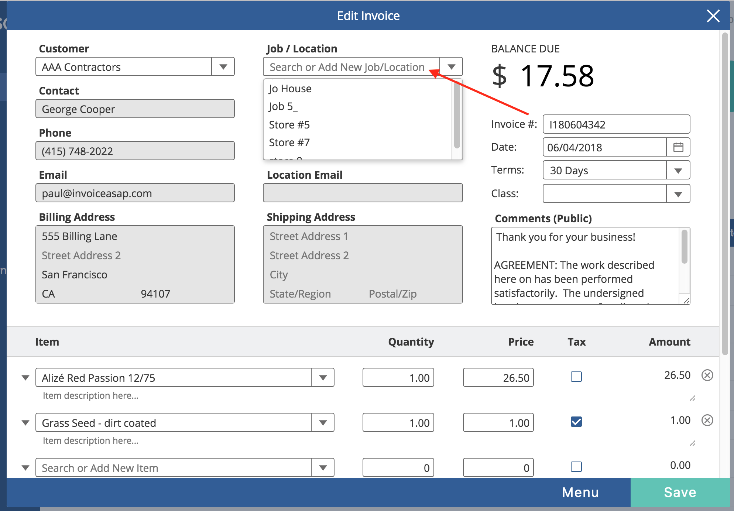Open the Customer dropdown arrow

(x=223, y=67)
